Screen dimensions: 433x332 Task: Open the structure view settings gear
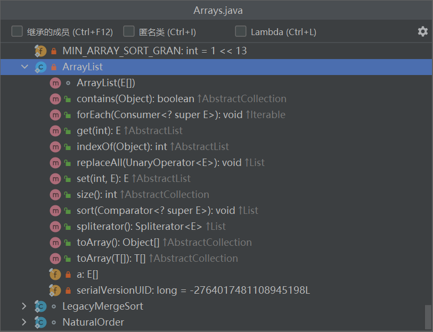(x=422, y=31)
